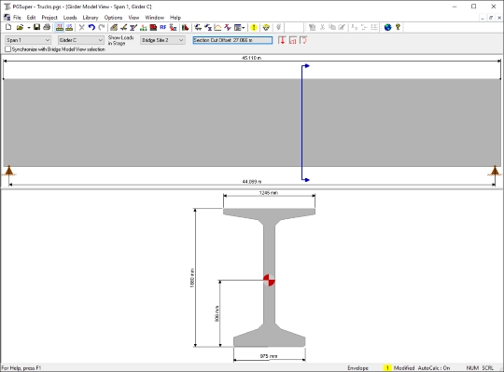Open the Edit Girder icon
Screen dimensions: 504x372
124,27
